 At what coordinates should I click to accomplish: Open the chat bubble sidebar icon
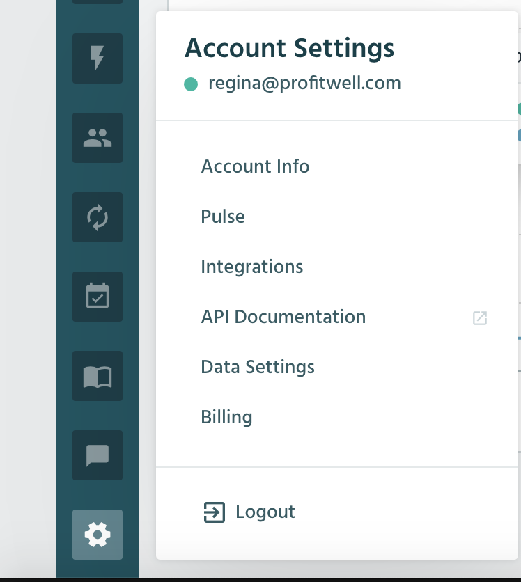[98, 455]
